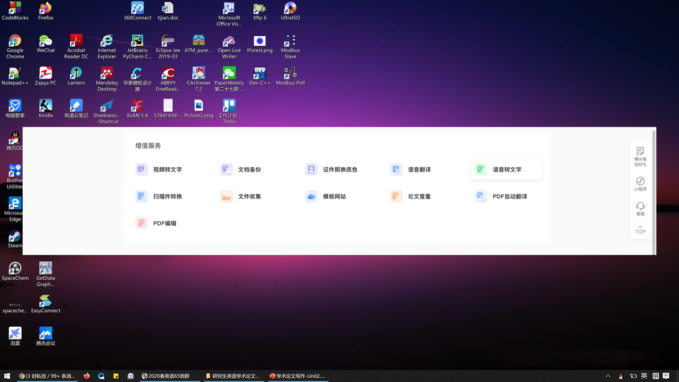Select Mendeley Desktop icon

point(107,79)
